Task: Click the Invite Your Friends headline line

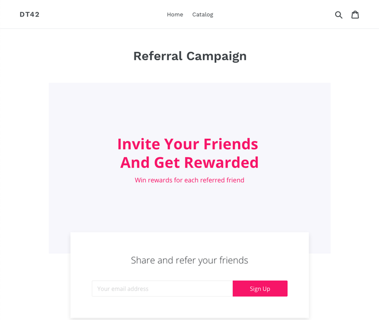Action: 188,144
